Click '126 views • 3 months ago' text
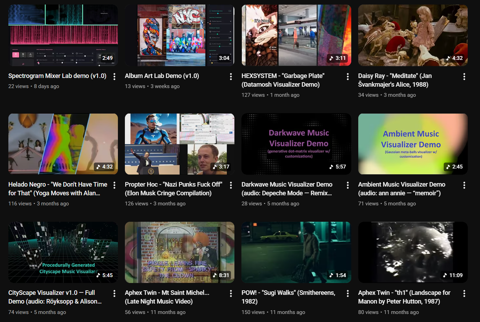The image size is (480, 322). coord(155,204)
